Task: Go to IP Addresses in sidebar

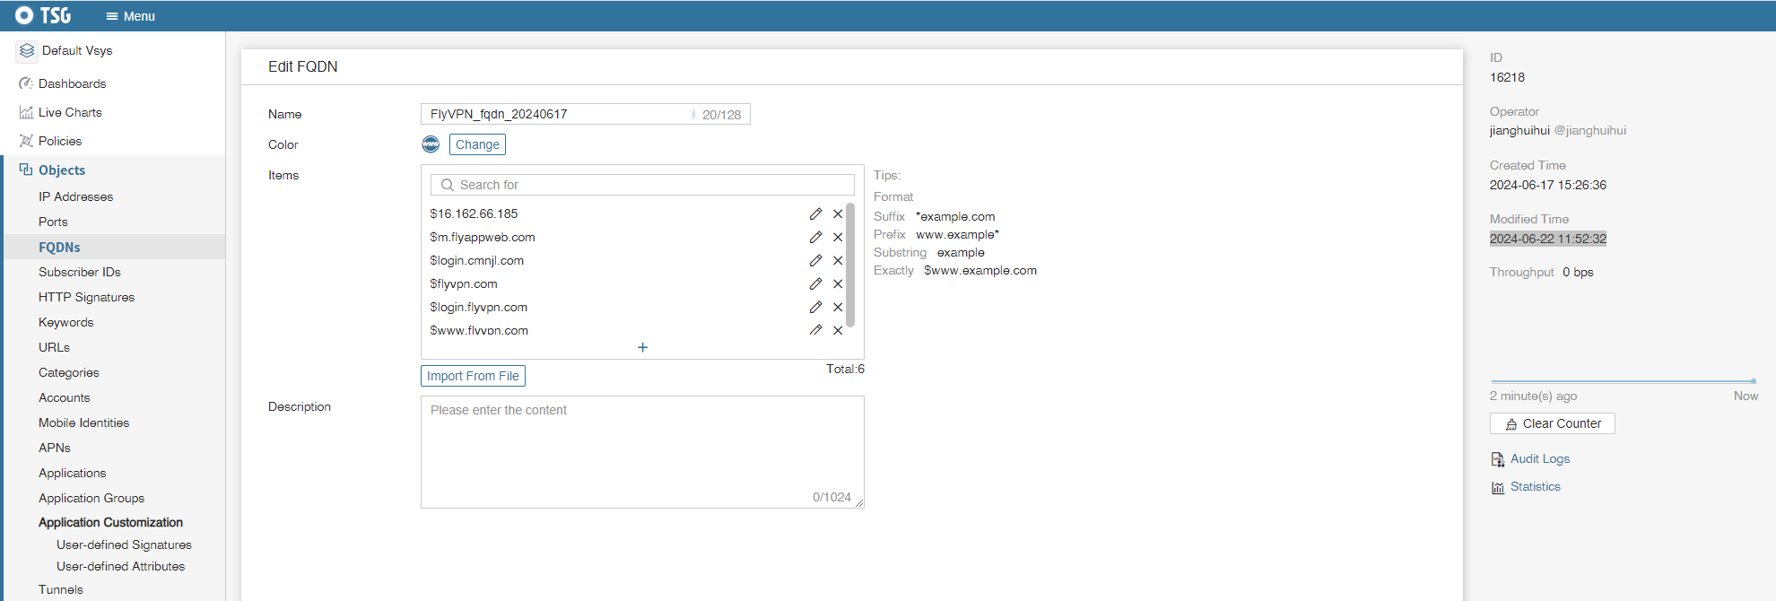Action: coord(75,196)
